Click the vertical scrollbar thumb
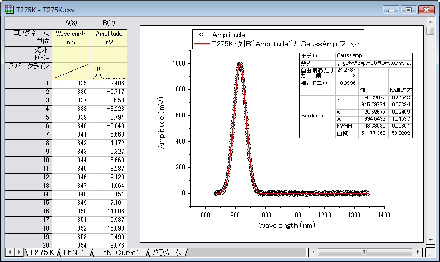This screenshot has width=440, height=262. pyautogui.click(x=430, y=30)
